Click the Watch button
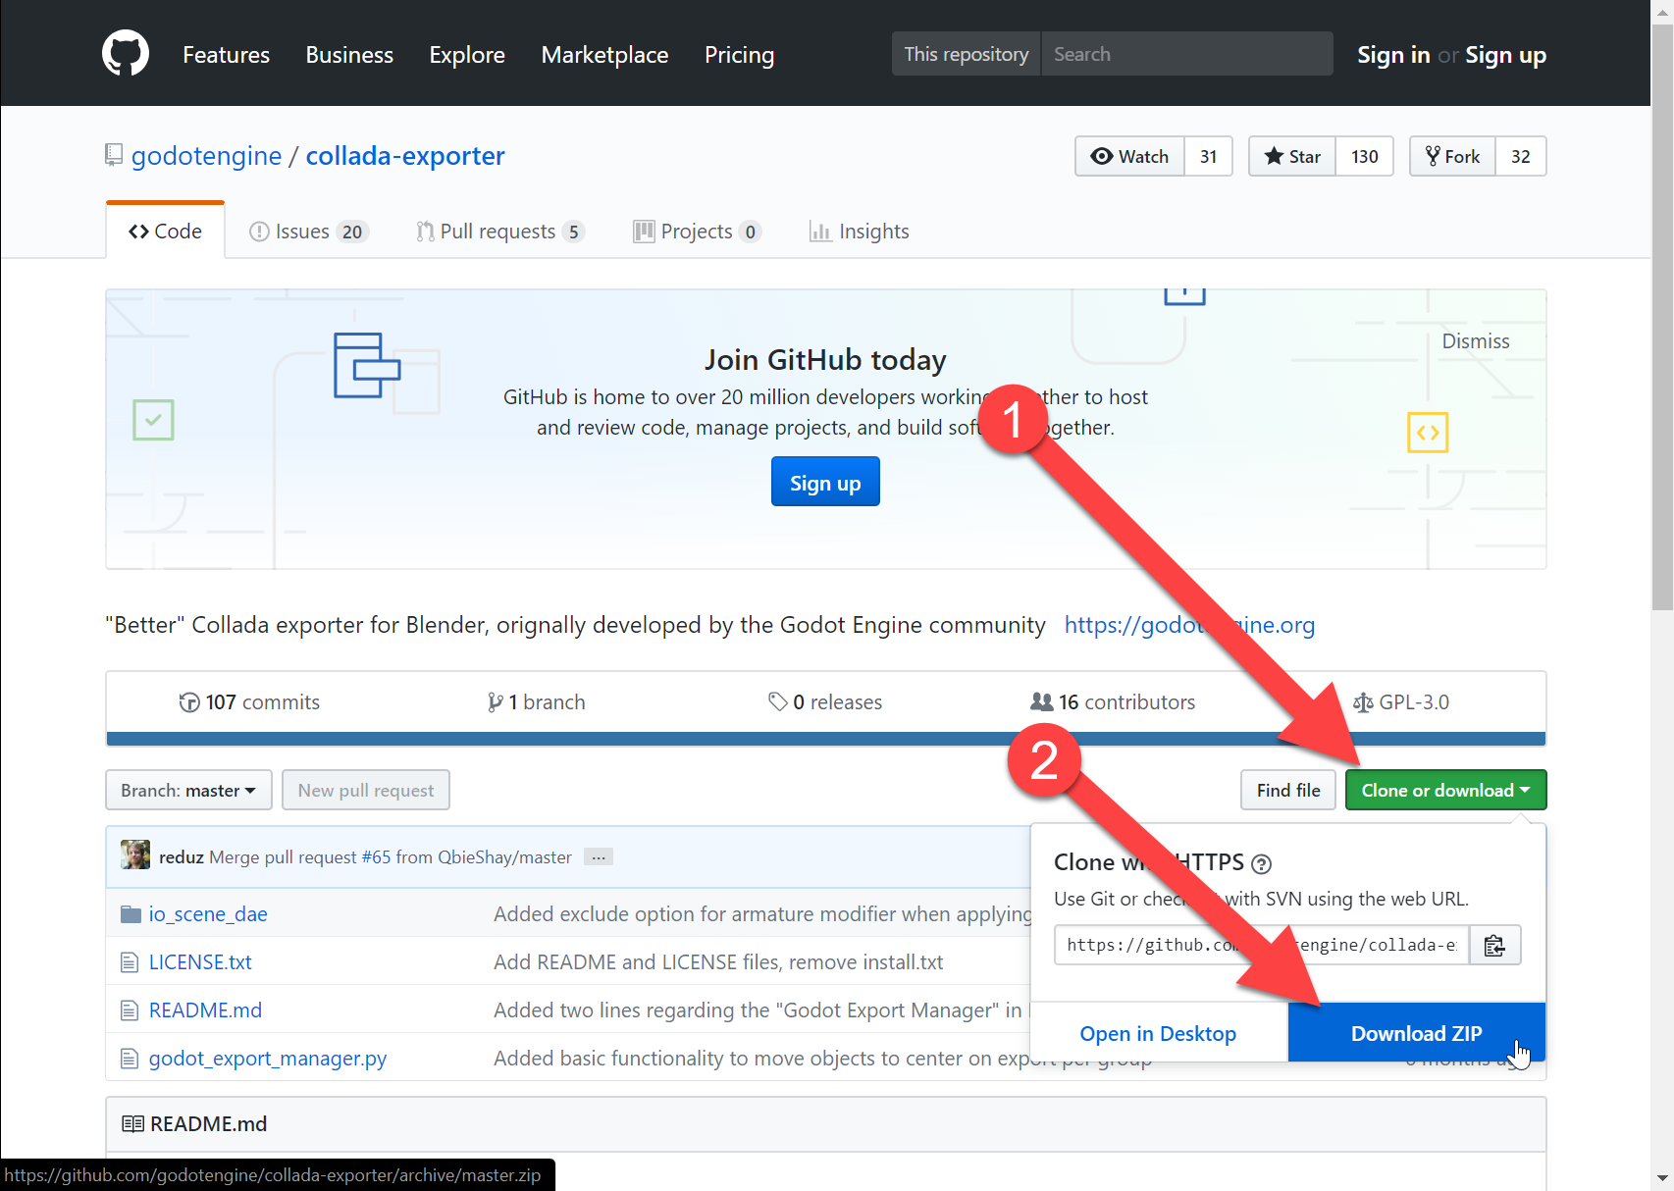The height and width of the screenshot is (1191, 1674). [1130, 156]
